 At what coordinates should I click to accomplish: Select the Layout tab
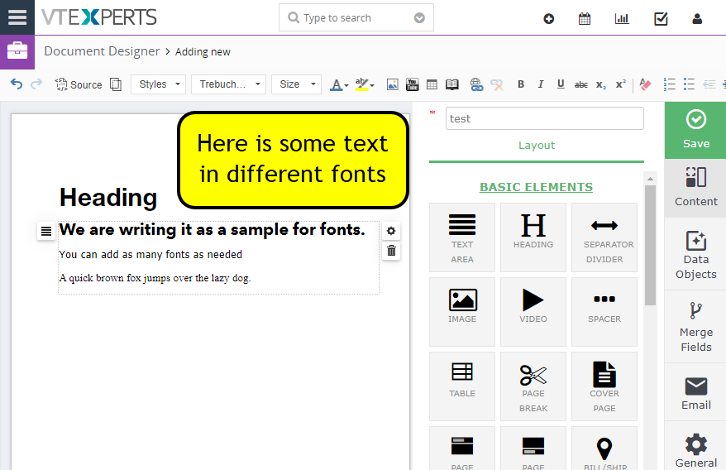(537, 146)
